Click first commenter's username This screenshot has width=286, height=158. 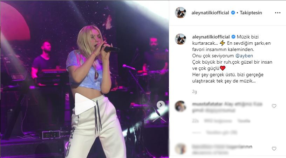coord(207,104)
